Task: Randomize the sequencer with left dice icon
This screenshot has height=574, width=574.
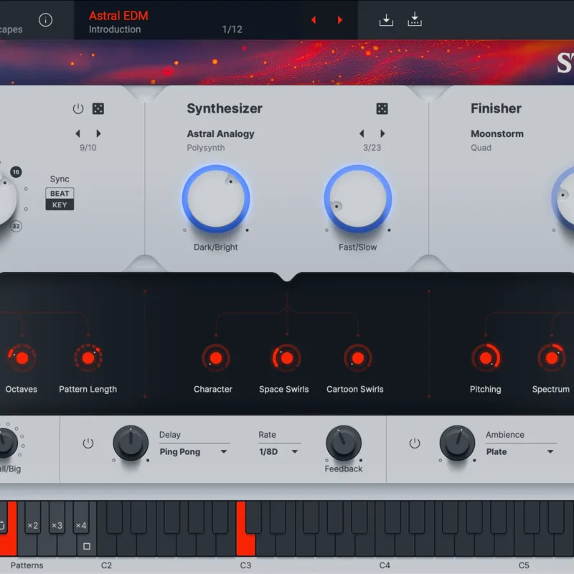Action: coord(98,109)
